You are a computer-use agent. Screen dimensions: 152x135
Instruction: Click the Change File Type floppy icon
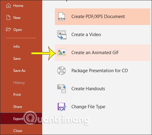pos(62,107)
